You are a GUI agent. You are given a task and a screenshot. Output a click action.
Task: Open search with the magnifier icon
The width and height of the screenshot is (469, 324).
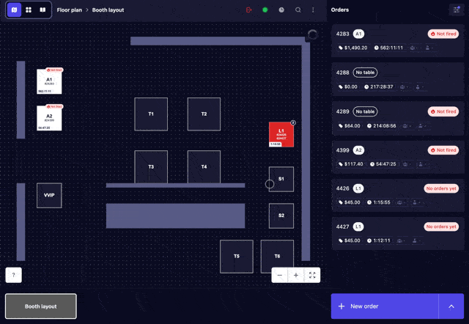[298, 10]
